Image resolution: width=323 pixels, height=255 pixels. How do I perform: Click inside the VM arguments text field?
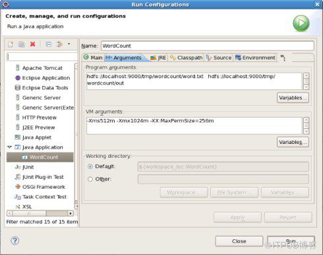[194, 126]
